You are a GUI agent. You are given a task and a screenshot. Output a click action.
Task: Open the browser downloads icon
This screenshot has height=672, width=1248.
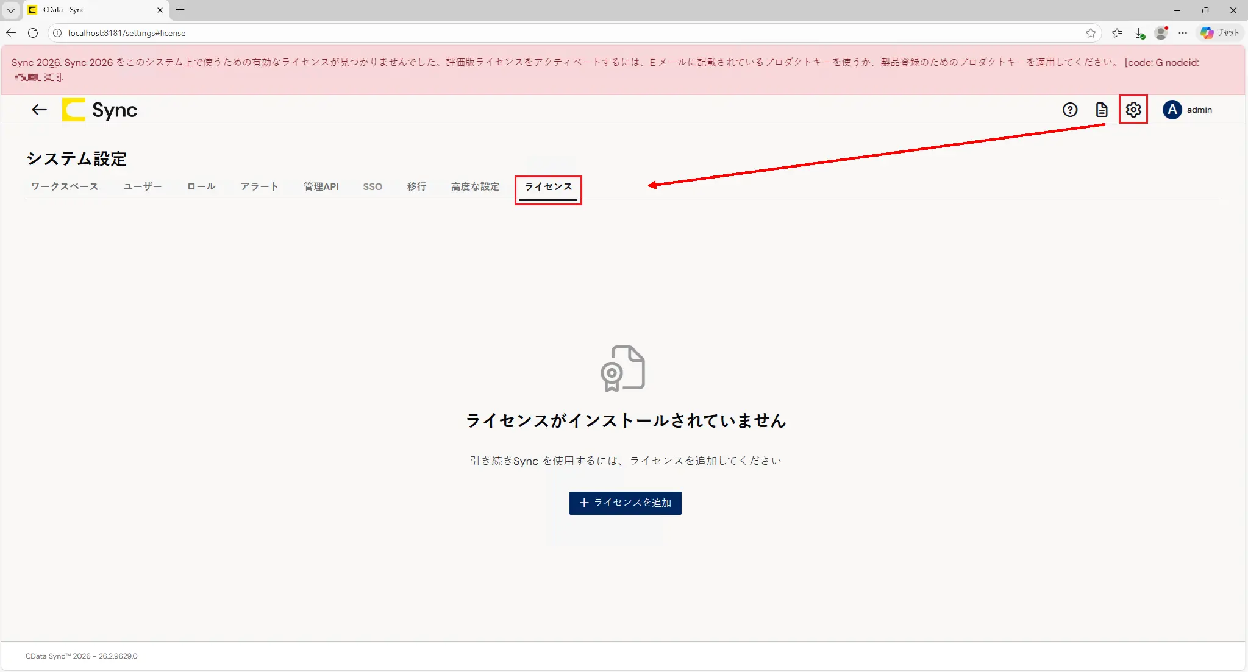pos(1139,33)
